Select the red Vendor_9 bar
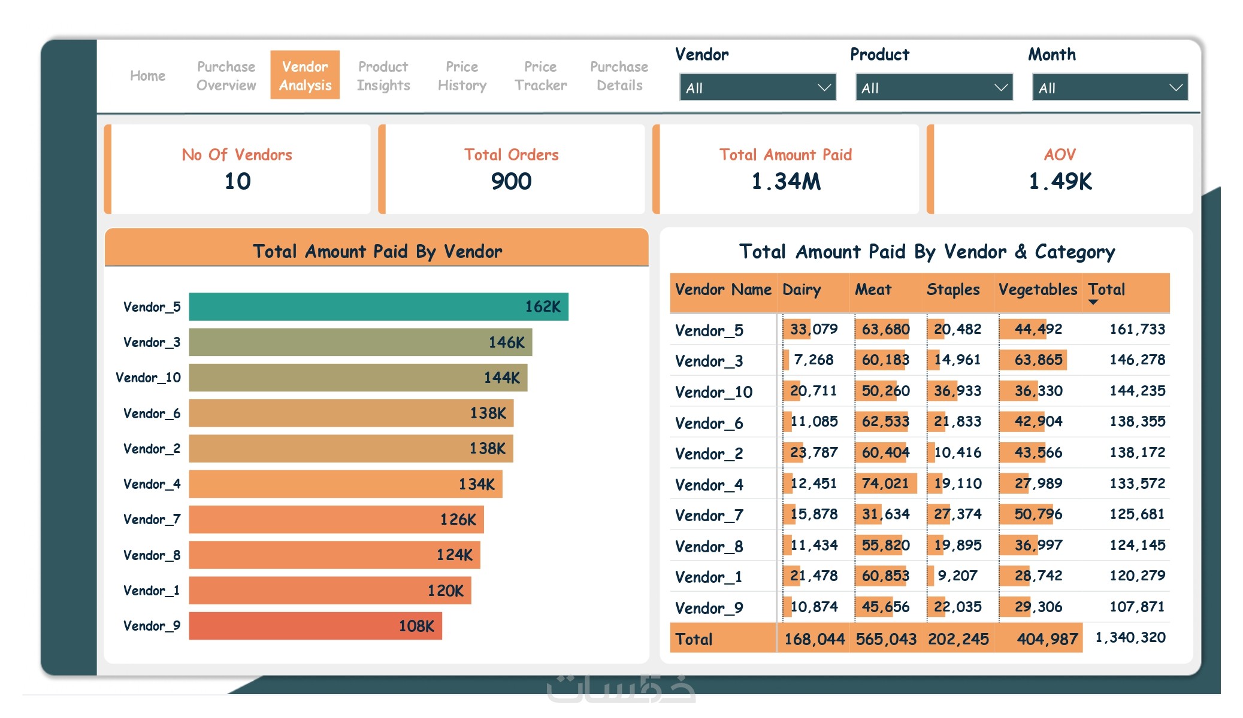1243x718 pixels. [315, 626]
